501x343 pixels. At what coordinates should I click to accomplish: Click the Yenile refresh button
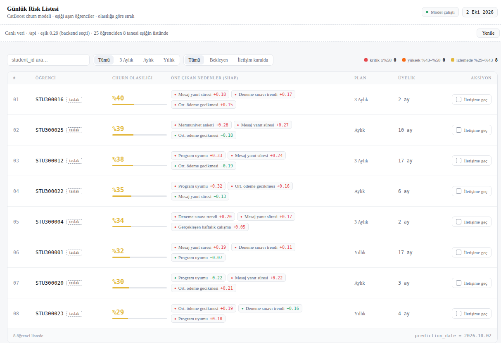pos(488,33)
